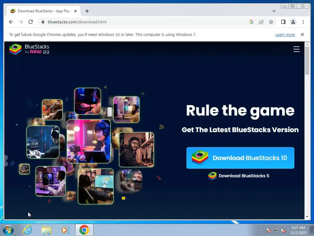Click the taskbar clock showing 5:27 AM

[x=298, y=230]
